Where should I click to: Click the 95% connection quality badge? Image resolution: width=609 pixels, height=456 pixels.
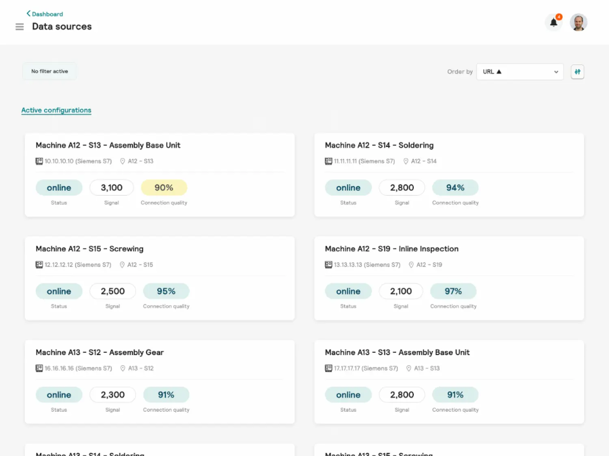point(166,291)
